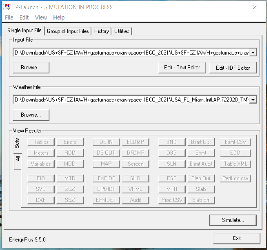Browse for a weather file
The image size is (267, 250).
coord(31,115)
